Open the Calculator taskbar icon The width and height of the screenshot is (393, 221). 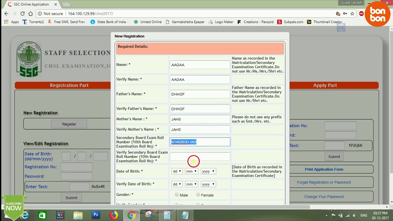(167, 215)
